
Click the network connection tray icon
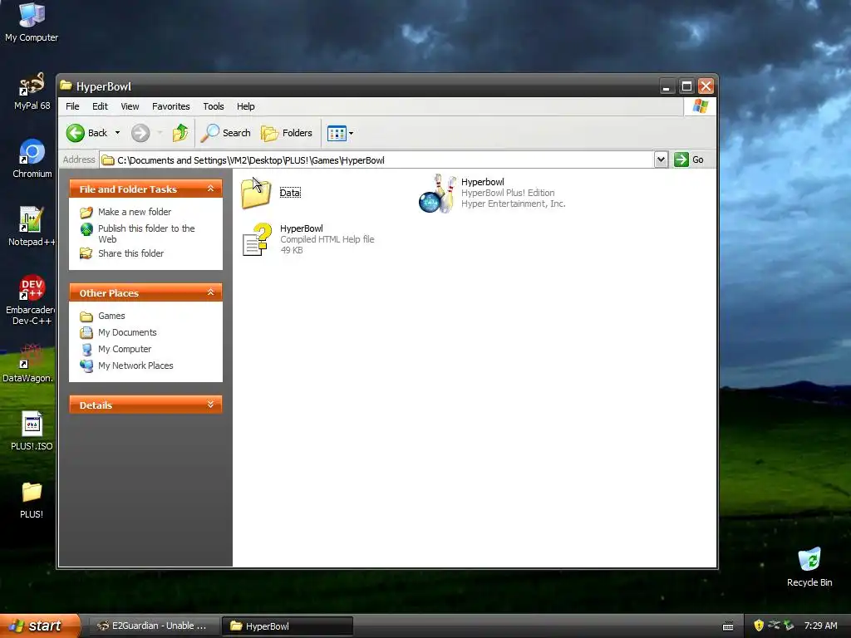click(x=774, y=626)
